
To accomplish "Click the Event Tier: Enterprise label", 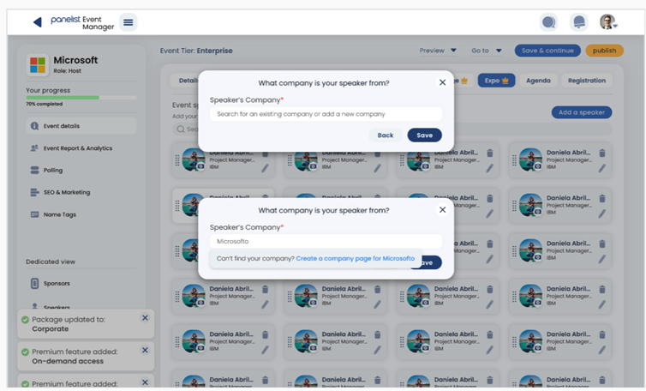I will [196, 51].
